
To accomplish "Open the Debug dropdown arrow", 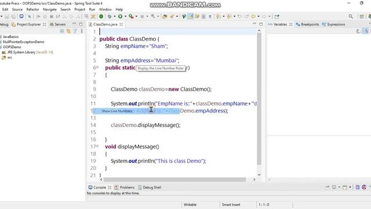I will pyautogui.click(x=115, y=16).
